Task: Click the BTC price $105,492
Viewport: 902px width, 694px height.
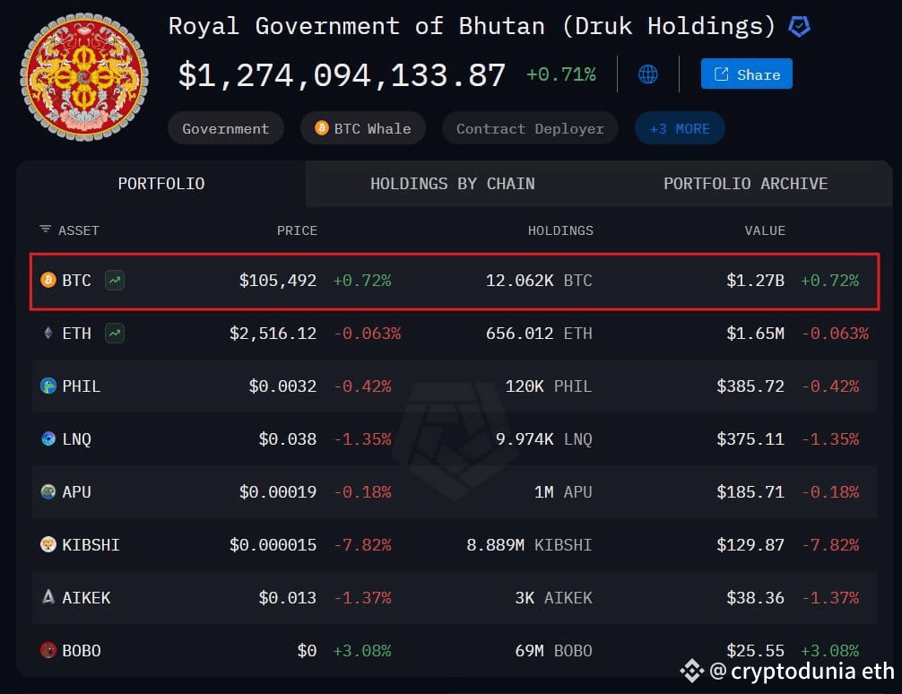Action: click(278, 281)
